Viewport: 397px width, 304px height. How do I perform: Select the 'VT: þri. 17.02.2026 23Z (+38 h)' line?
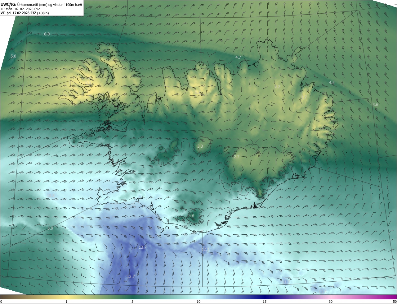tap(25, 13)
